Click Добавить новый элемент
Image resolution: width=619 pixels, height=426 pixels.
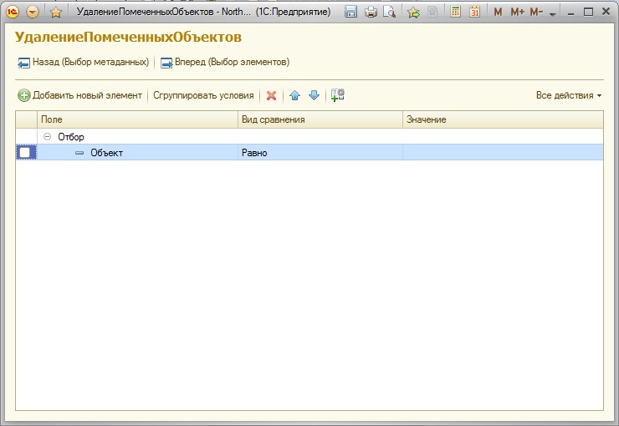click(x=79, y=95)
